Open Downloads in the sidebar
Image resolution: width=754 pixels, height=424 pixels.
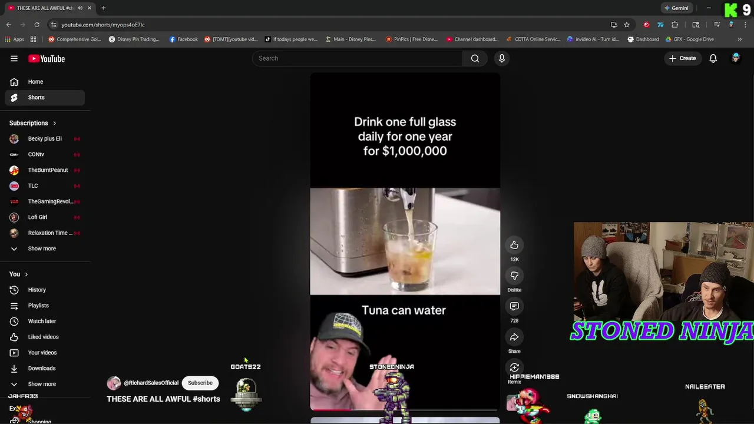point(45,368)
